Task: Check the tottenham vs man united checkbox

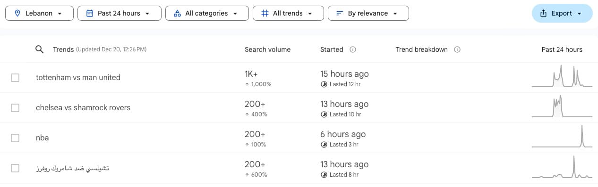Action: click(15, 78)
